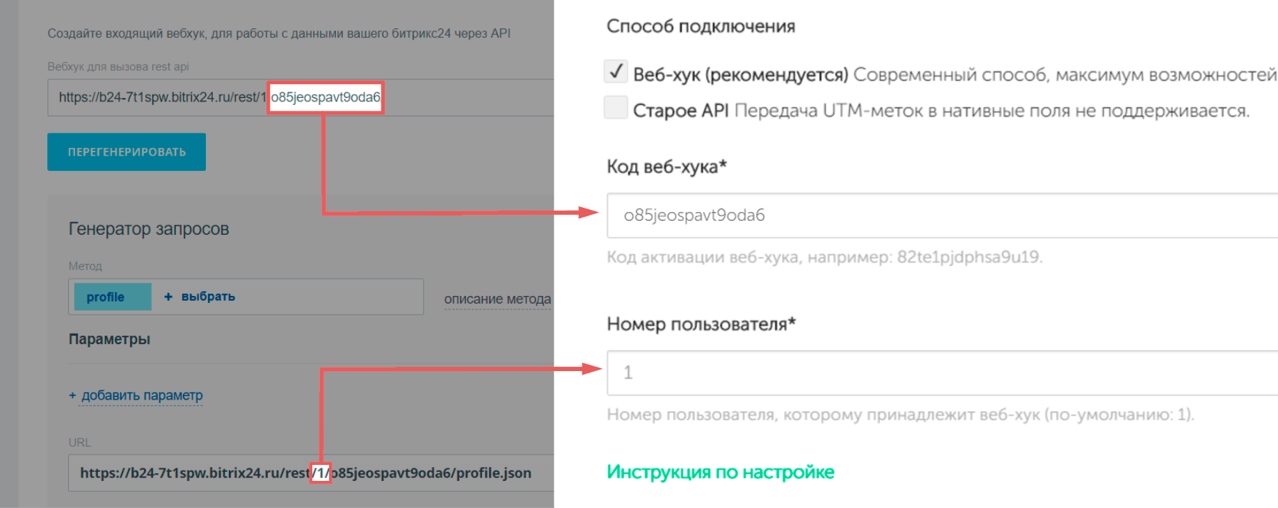
Task: Click the Старое API label text
Action: point(680,110)
